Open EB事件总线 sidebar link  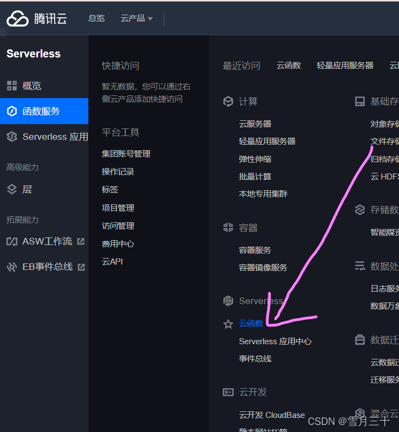[x=47, y=267]
